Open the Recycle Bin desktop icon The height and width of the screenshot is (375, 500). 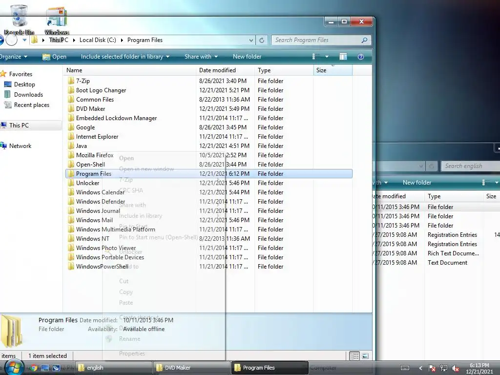click(19, 19)
